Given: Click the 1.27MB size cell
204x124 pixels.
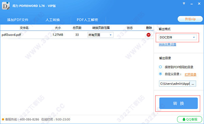Looking at the screenshot, I should pos(58,35).
